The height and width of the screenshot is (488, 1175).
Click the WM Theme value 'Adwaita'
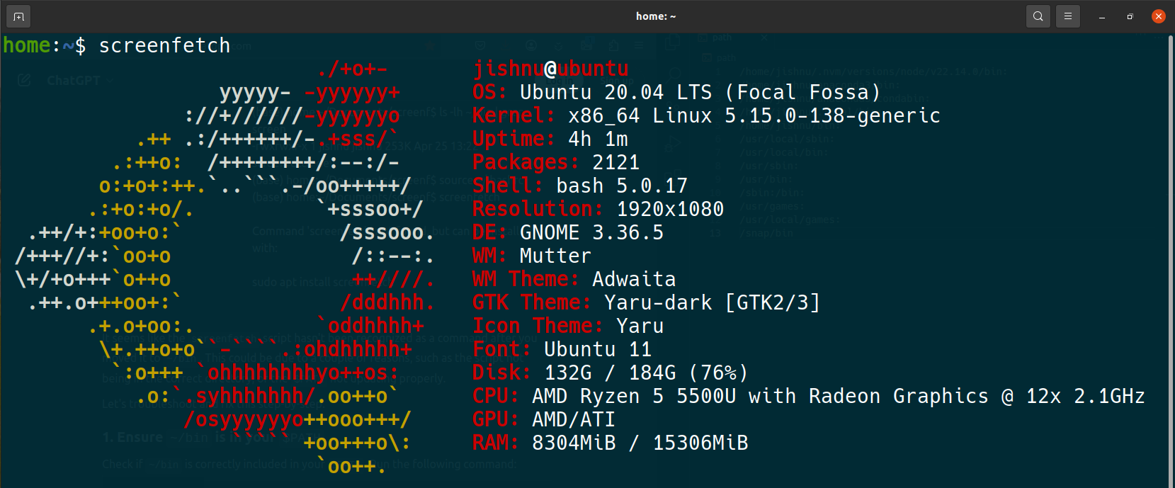(634, 279)
